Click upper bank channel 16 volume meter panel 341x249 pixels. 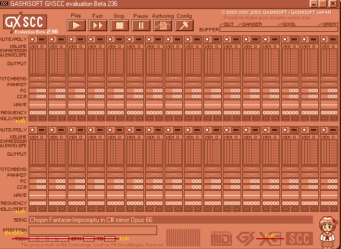tap(329, 59)
